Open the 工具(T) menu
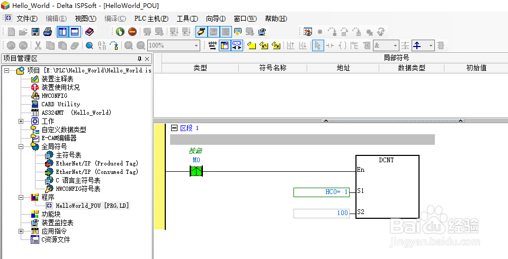Image resolution: width=508 pixels, height=259 pixels. [188, 18]
